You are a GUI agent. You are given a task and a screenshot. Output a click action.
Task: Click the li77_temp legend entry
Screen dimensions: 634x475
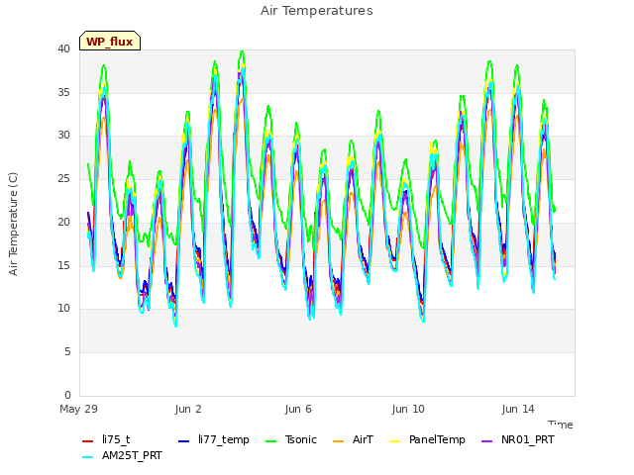click(x=214, y=439)
